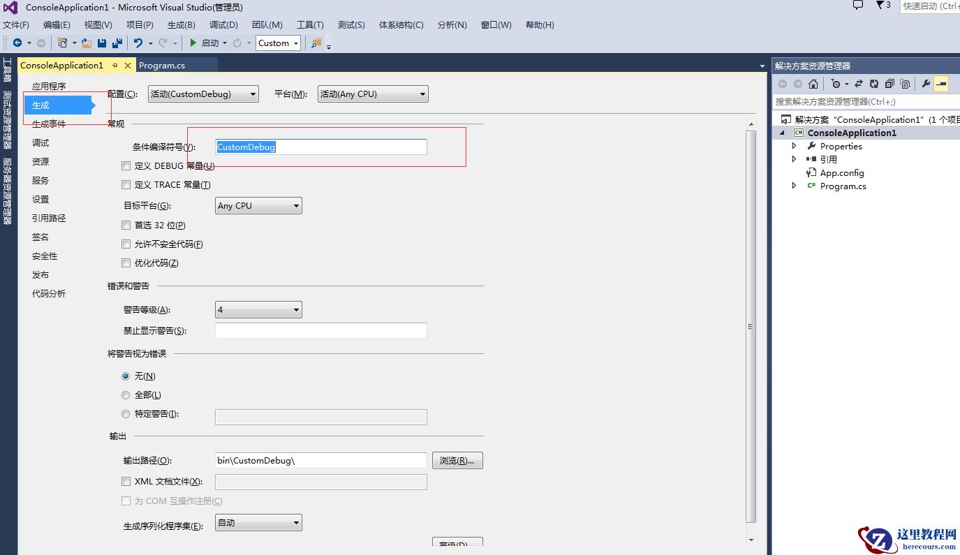Click the Undo toolbar icon
Screen dimensions: 960x555
click(x=138, y=43)
